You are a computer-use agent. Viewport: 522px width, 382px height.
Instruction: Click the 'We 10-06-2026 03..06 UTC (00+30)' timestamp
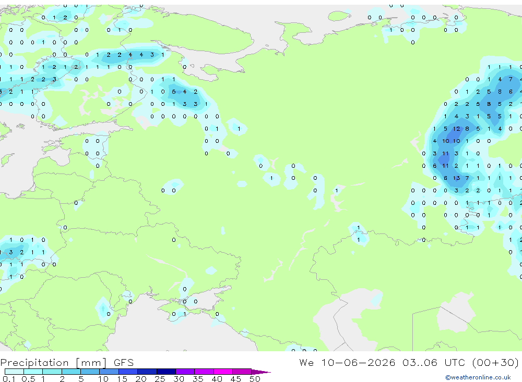[x=409, y=363]
